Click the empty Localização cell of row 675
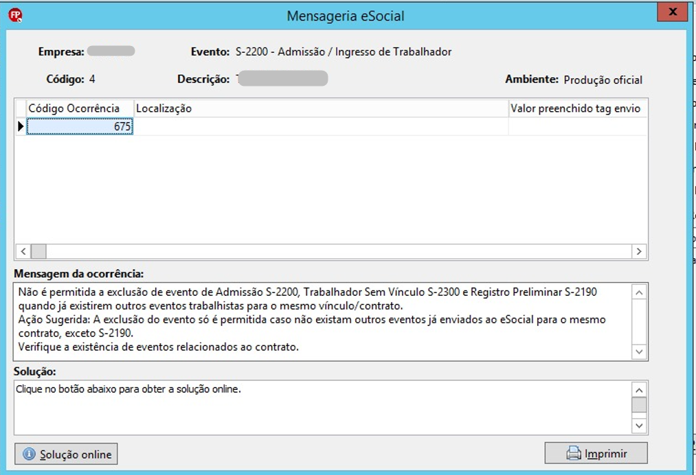The width and height of the screenshot is (696, 475). pyautogui.click(x=321, y=126)
